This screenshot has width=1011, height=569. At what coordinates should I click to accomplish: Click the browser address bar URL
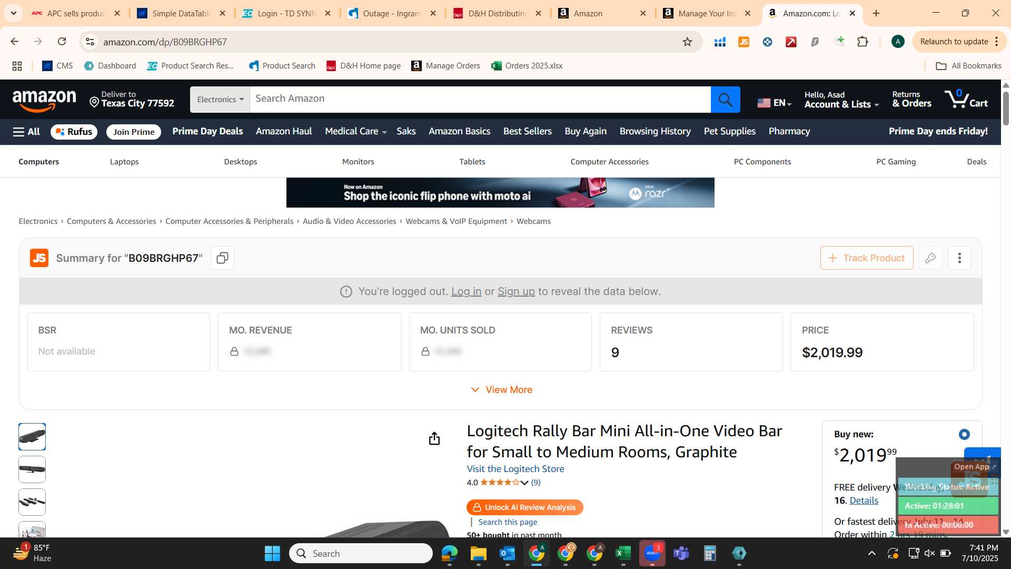pos(165,42)
